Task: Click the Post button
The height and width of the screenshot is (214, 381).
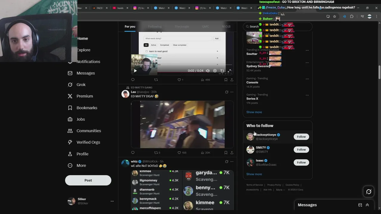Action: [88, 180]
